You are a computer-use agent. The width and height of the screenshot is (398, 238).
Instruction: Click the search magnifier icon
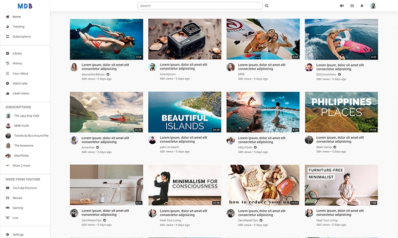[267, 5]
